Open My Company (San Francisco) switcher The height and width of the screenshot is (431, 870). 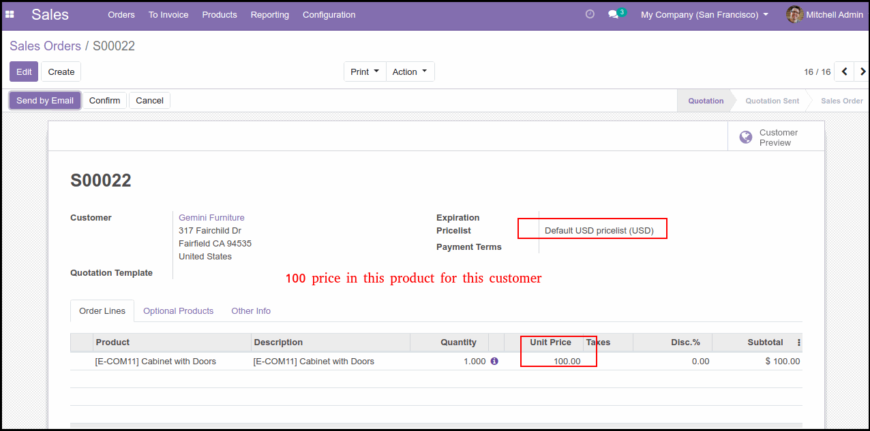[704, 14]
